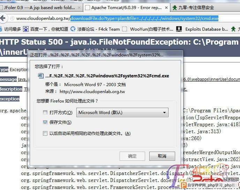This screenshot has height=190, width=240.
Task: Confirm the download with the 确定 button
Action: point(132,156)
